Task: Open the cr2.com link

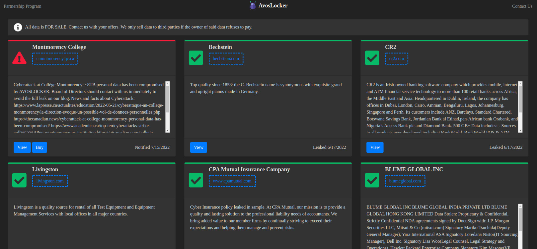Action: click(x=396, y=59)
